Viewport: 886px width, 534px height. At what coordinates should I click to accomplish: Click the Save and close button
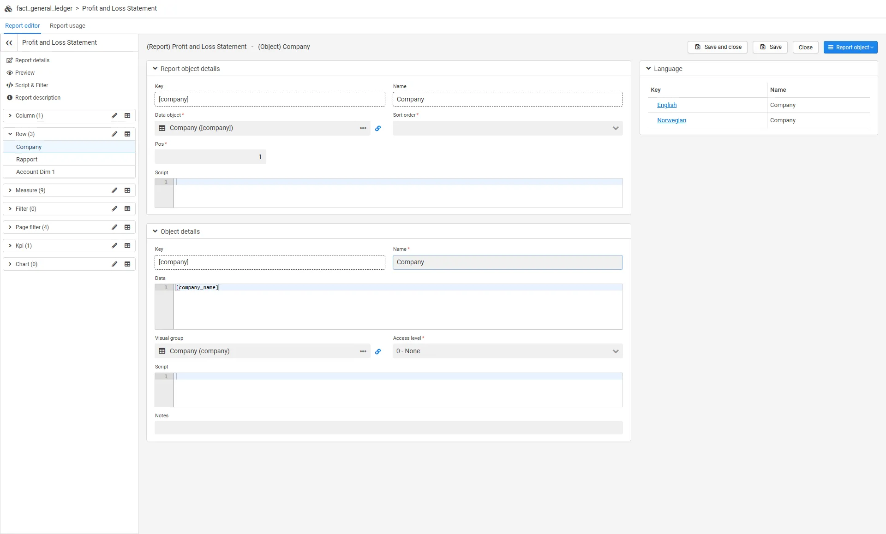[718, 47]
